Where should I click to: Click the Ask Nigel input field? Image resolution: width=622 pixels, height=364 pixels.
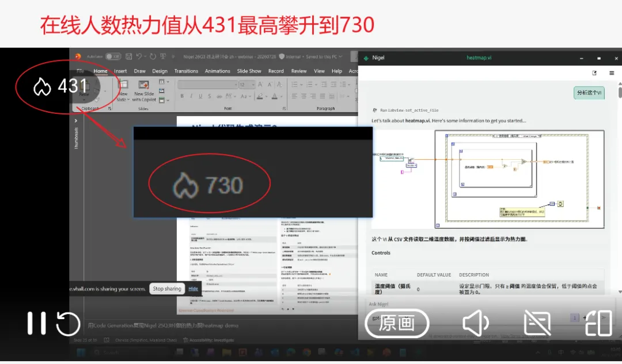click(490, 304)
